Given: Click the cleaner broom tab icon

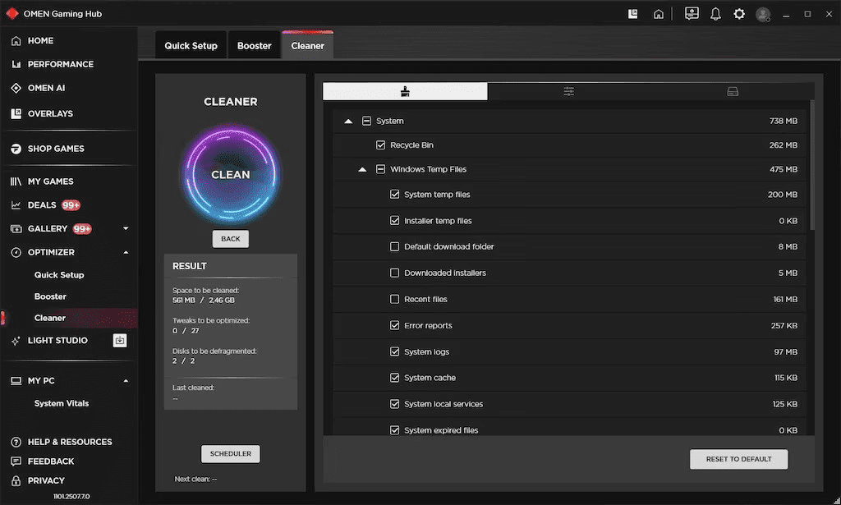Looking at the screenshot, I should 404,92.
